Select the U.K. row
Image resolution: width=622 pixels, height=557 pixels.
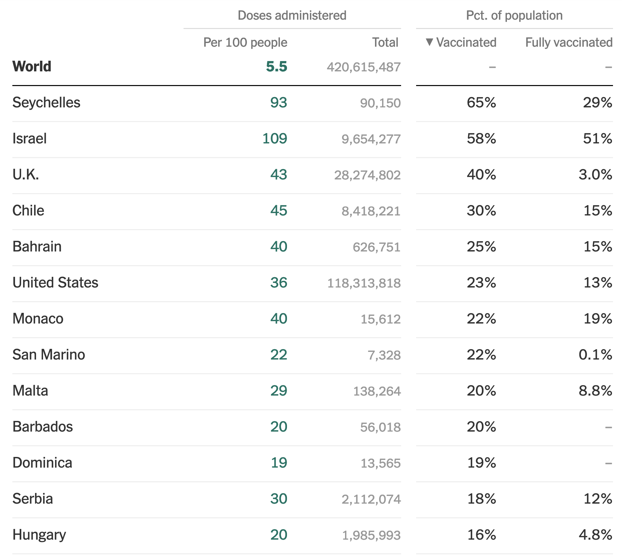pyautogui.click(x=26, y=174)
